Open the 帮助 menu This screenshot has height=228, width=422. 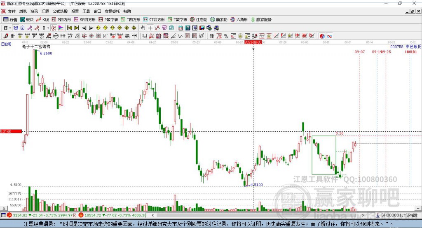(x=127, y=11)
